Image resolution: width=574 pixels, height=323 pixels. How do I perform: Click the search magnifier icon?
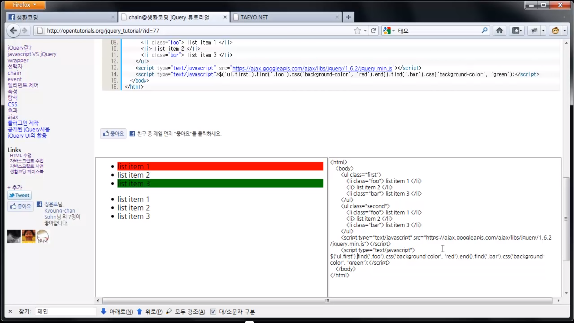(x=484, y=31)
